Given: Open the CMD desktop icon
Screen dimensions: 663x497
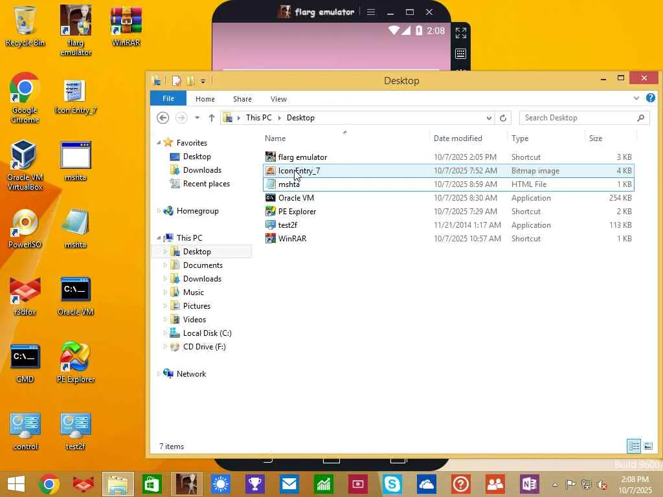Looking at the screenshot, I should click(x=25, y=364).
